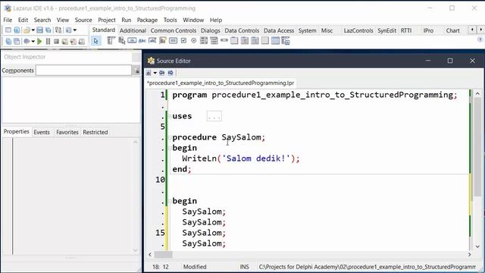Click the Step Into debug icon

(64, 41)
